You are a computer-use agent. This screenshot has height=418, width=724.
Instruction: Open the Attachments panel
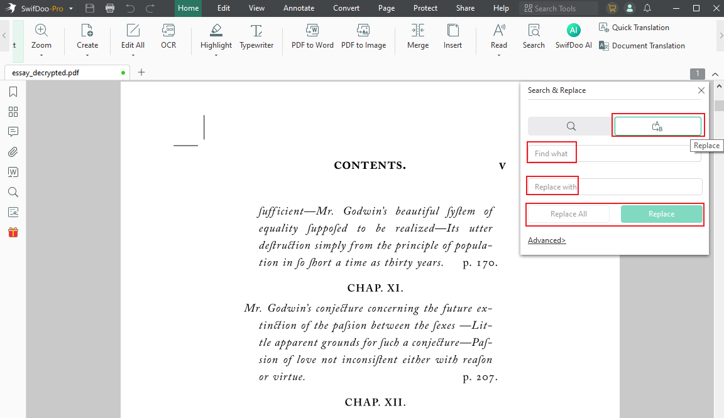point(13,152)
